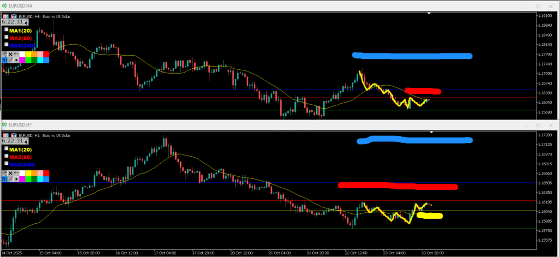The image size is (560, 257).
Task: Pick the orange swatch in the H4 palette
Action: [34, 54]
